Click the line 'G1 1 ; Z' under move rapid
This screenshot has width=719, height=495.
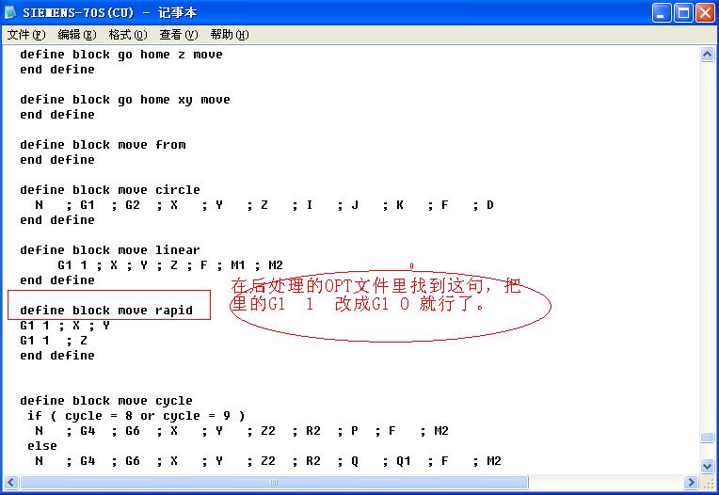[x=54, y=341]
